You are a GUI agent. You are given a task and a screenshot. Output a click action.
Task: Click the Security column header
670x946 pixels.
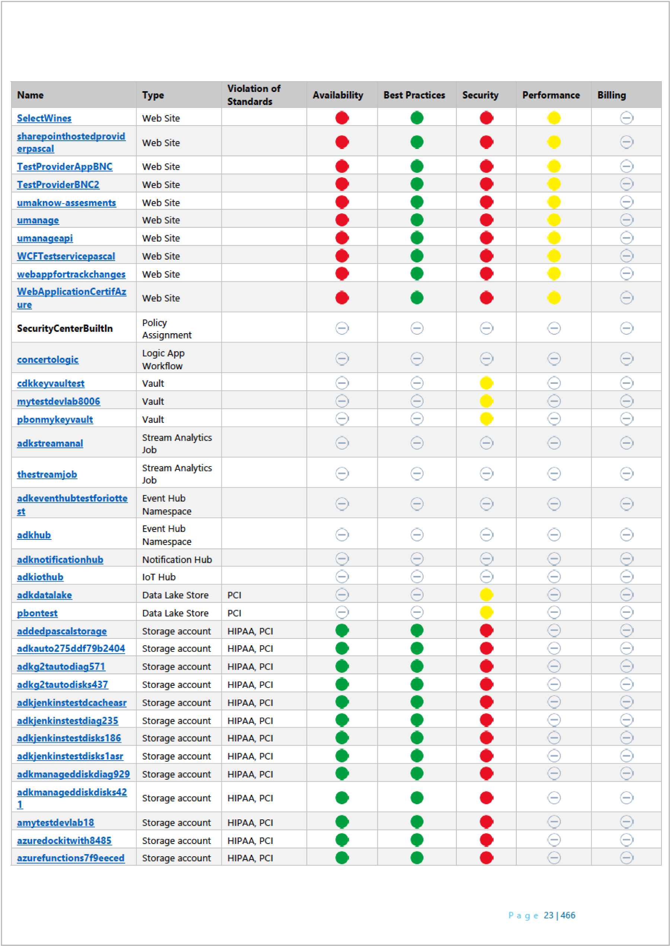(480, 95)
